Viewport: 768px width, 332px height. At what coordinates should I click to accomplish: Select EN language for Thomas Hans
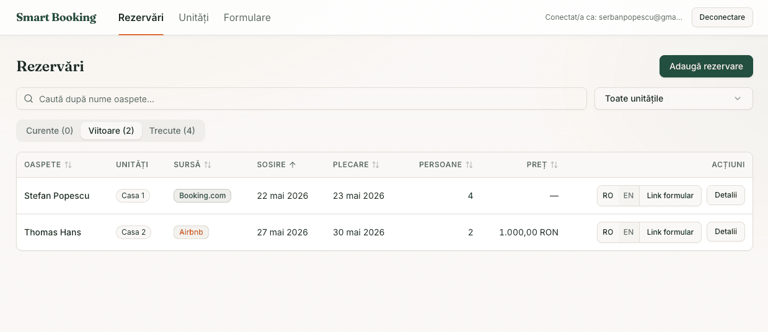629,232
